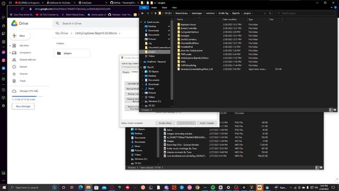
Task: Open address bar history dropdown in Explorer
Action: pos(265,13)
